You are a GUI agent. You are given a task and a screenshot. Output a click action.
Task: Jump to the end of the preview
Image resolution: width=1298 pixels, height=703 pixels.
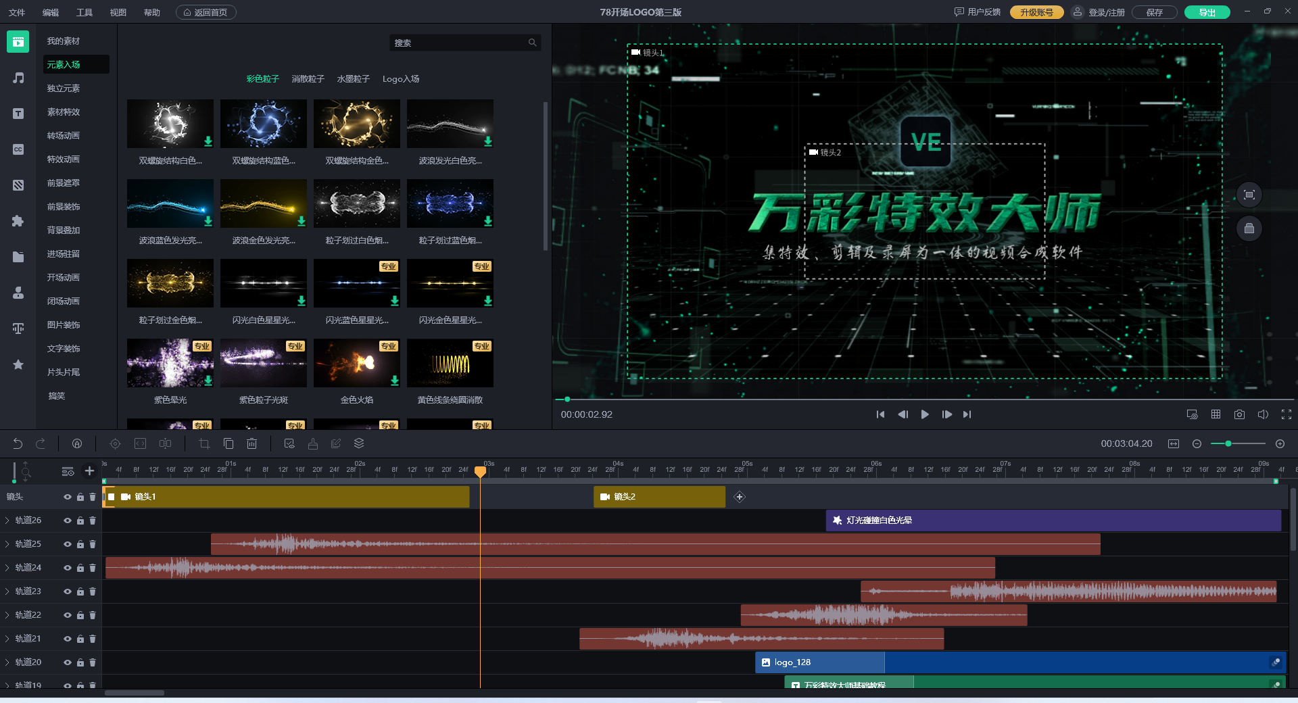coord(967,414)
